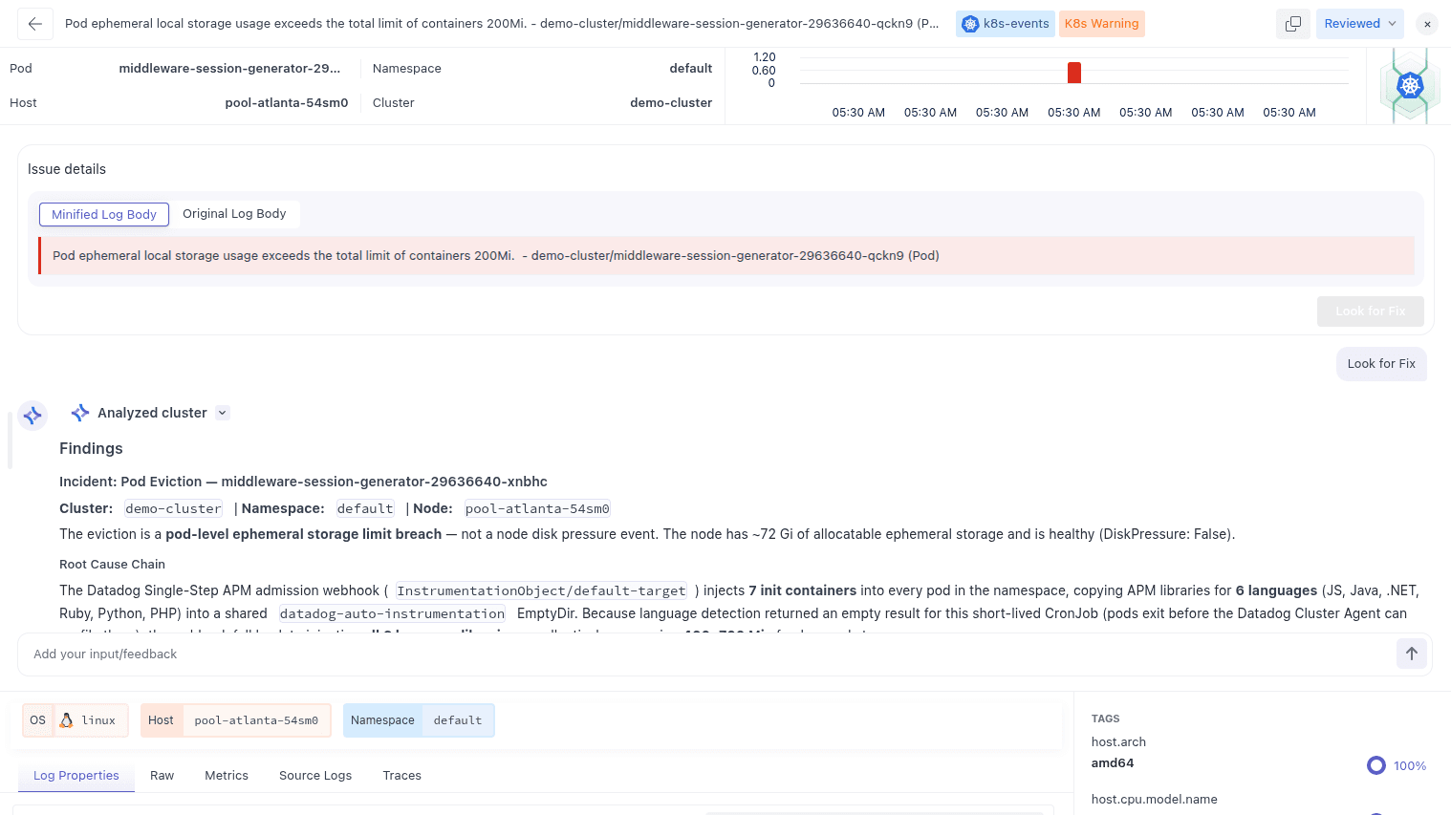The width and height of the screenshot is (1451, 815).
Task: Click the Incident: Pod Eviction heading
Action: click(x=303, y=482)
